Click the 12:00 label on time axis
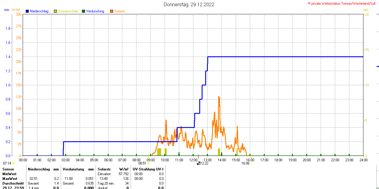Image resolution: width=379 pixels, height=189 pixels. click(x=193, y=160)
